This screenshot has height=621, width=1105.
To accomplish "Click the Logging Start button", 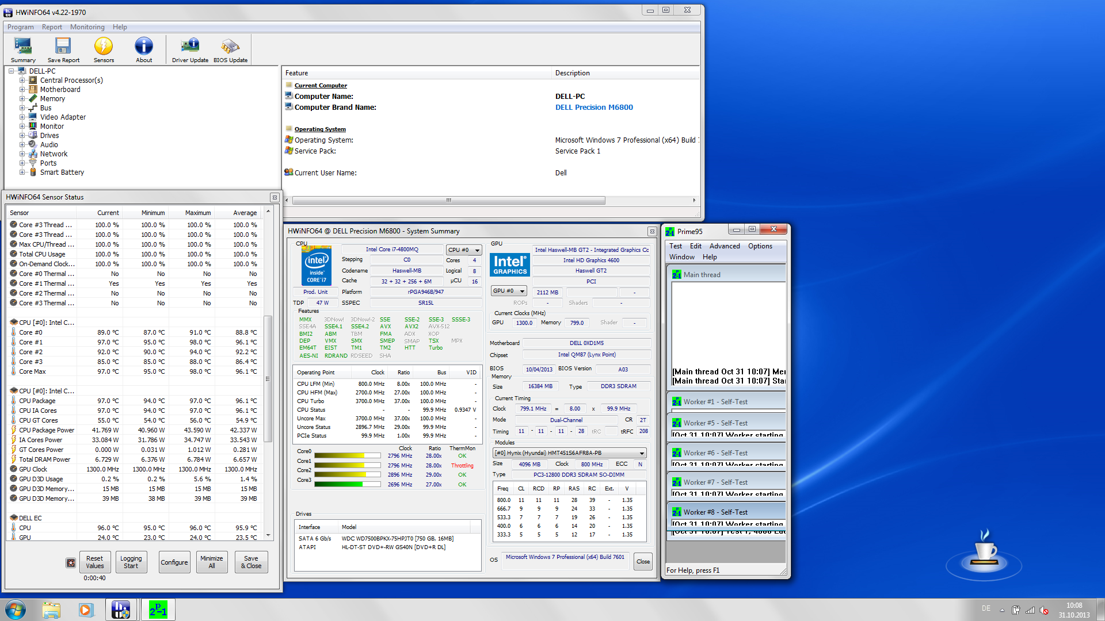I will (131, 562).
